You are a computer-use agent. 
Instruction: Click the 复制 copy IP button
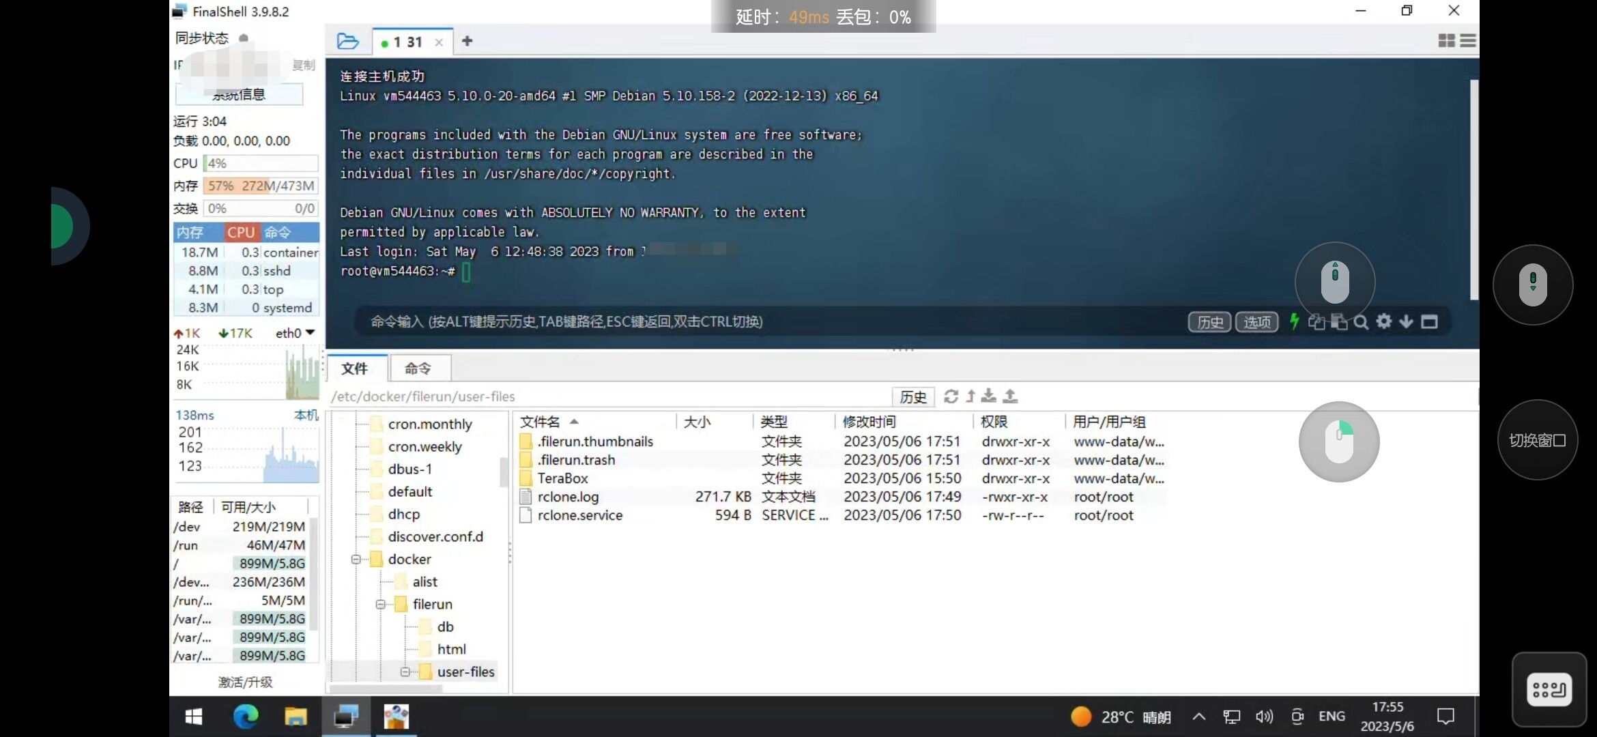(x=304, y=65)
